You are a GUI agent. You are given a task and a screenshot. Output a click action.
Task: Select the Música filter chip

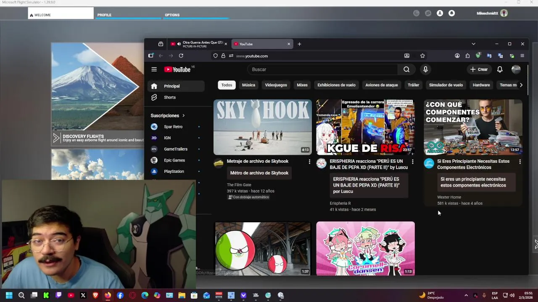pyautogui.click(x=248, y=85)
